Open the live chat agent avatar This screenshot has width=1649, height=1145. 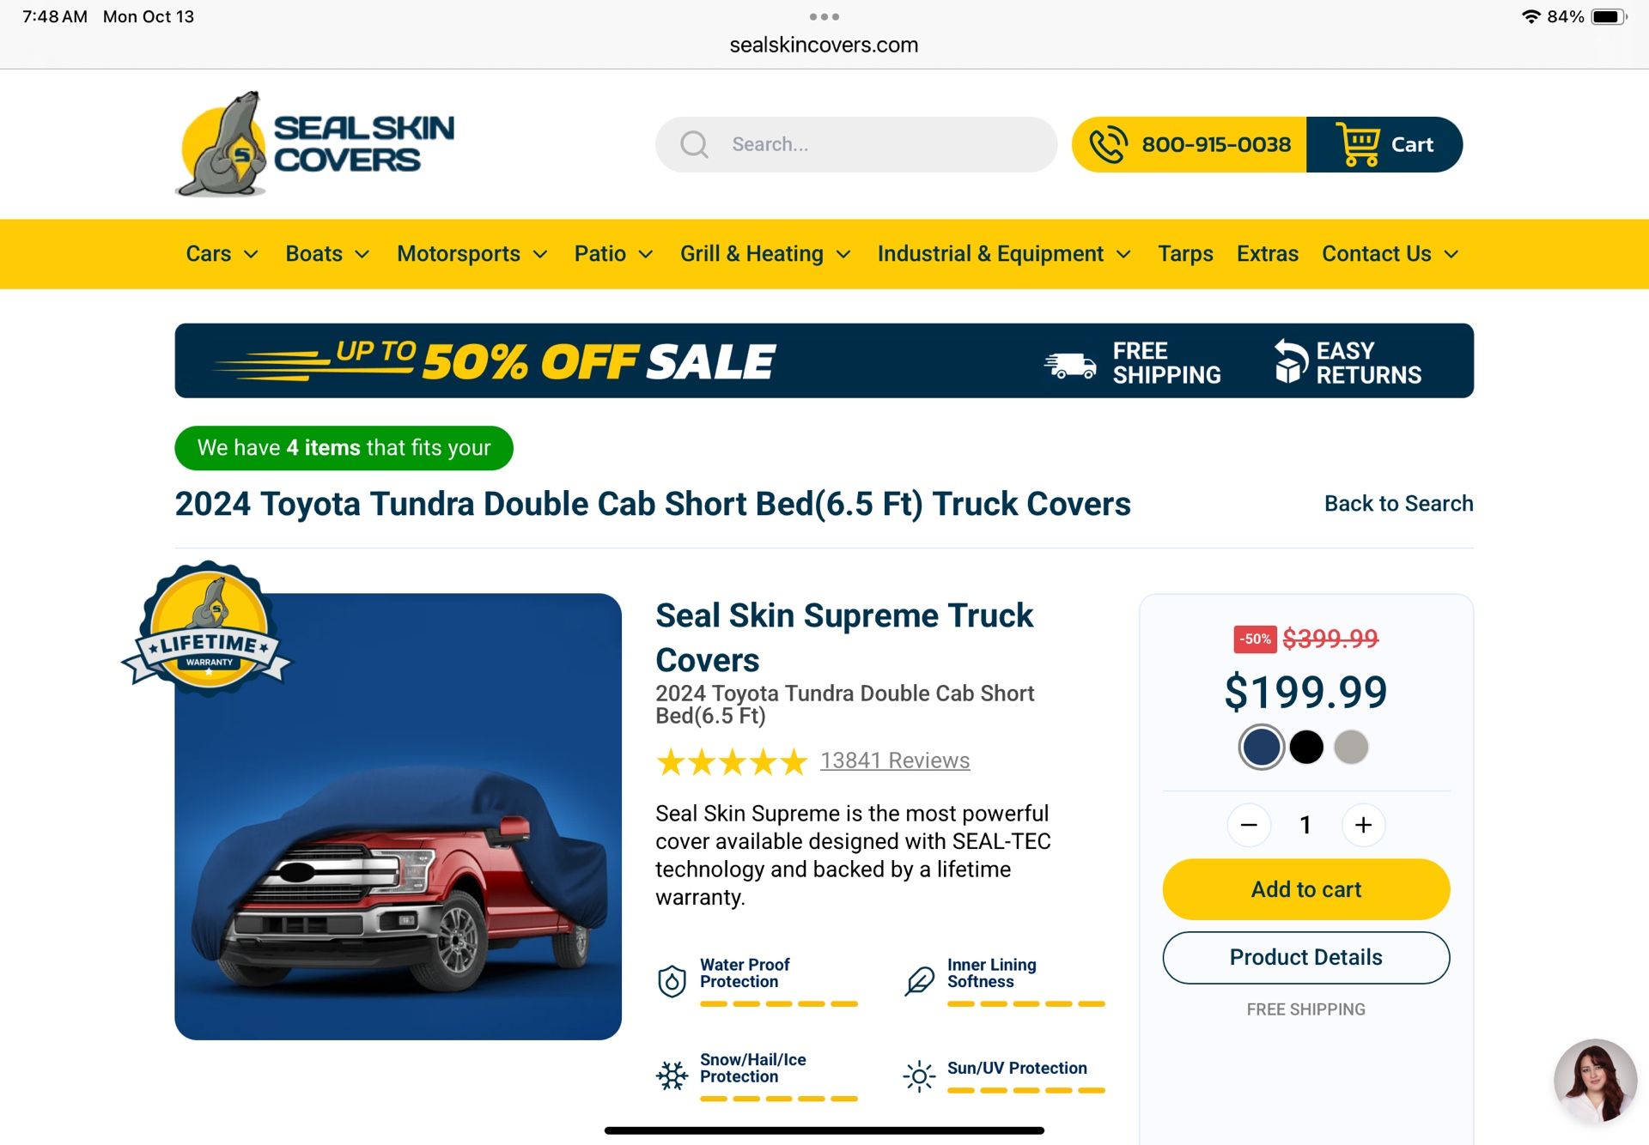1595,1080
